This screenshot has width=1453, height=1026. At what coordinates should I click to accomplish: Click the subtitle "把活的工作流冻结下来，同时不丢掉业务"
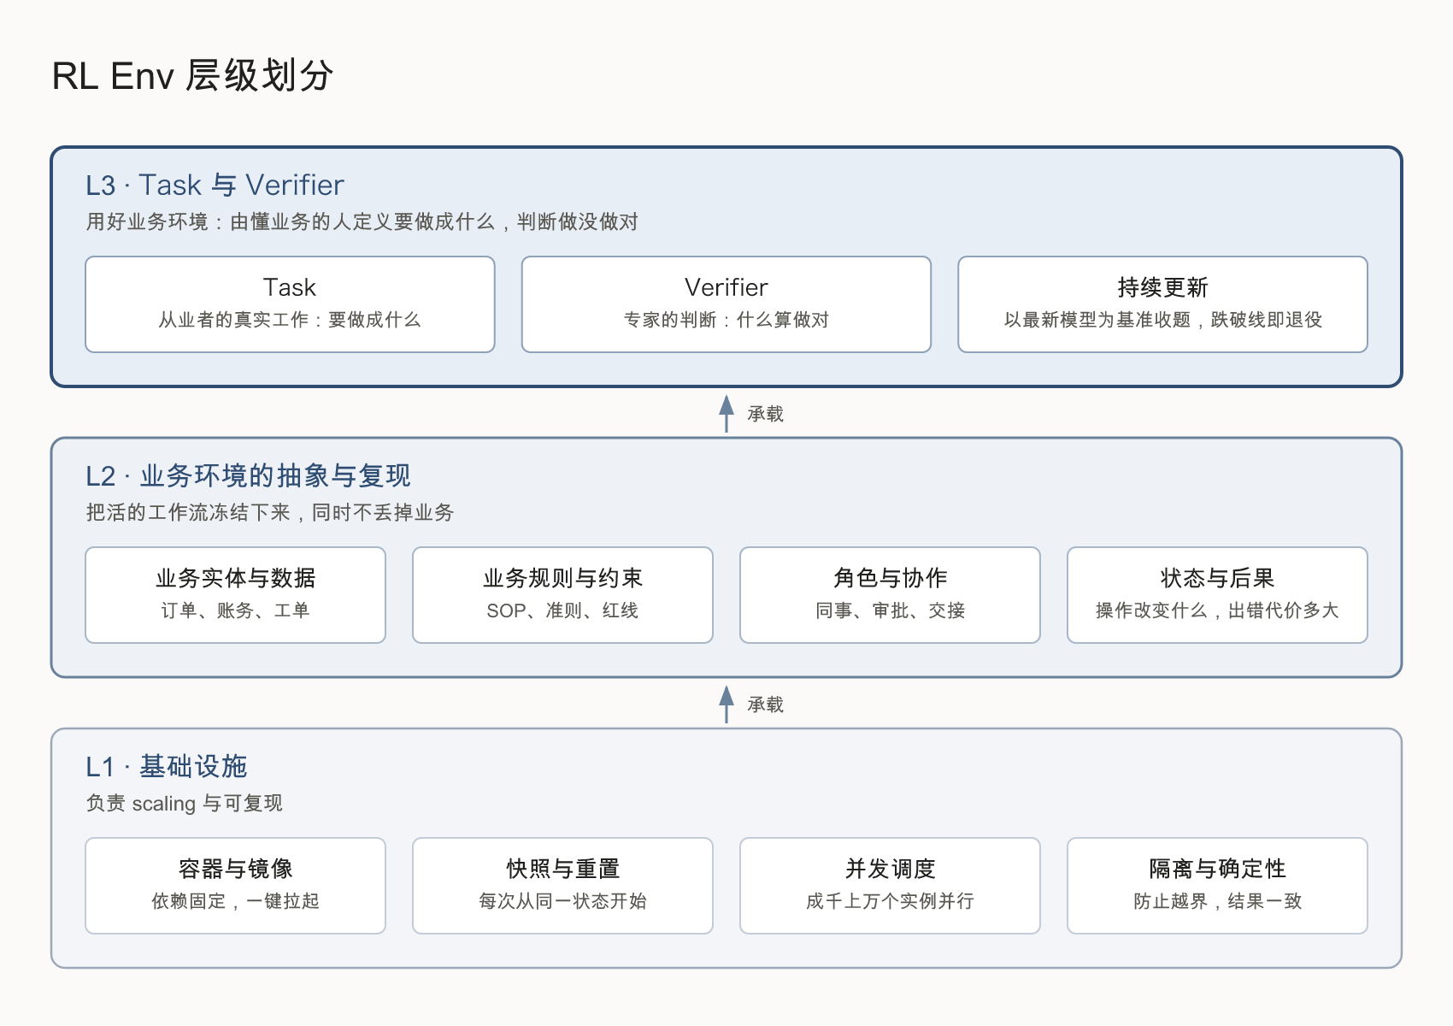pos(270,512)
